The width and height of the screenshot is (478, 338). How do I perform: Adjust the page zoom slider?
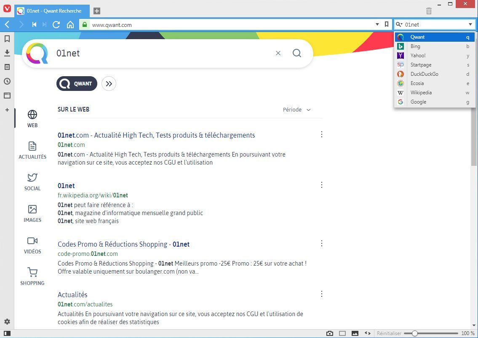click(x=415, y=333)
